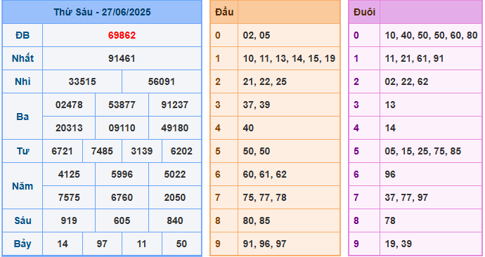
Task: Click the Tư row label
Action: click(x=22, y=151)
